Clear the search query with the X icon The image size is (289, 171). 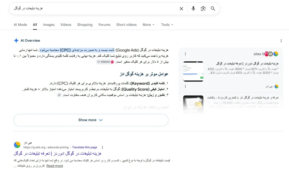pyautogui.click(x=181, y=9)
